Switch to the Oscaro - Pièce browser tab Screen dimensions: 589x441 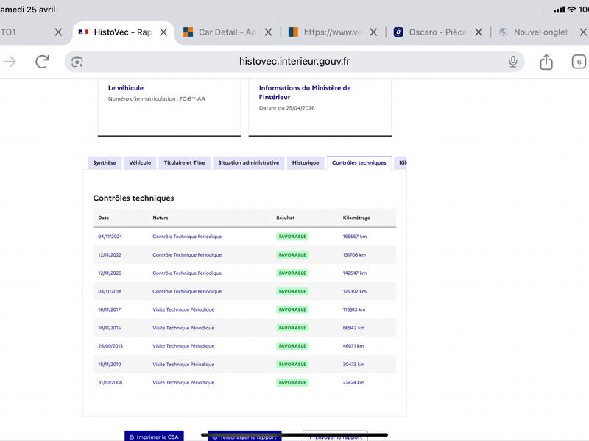click(x=436, y=32)
